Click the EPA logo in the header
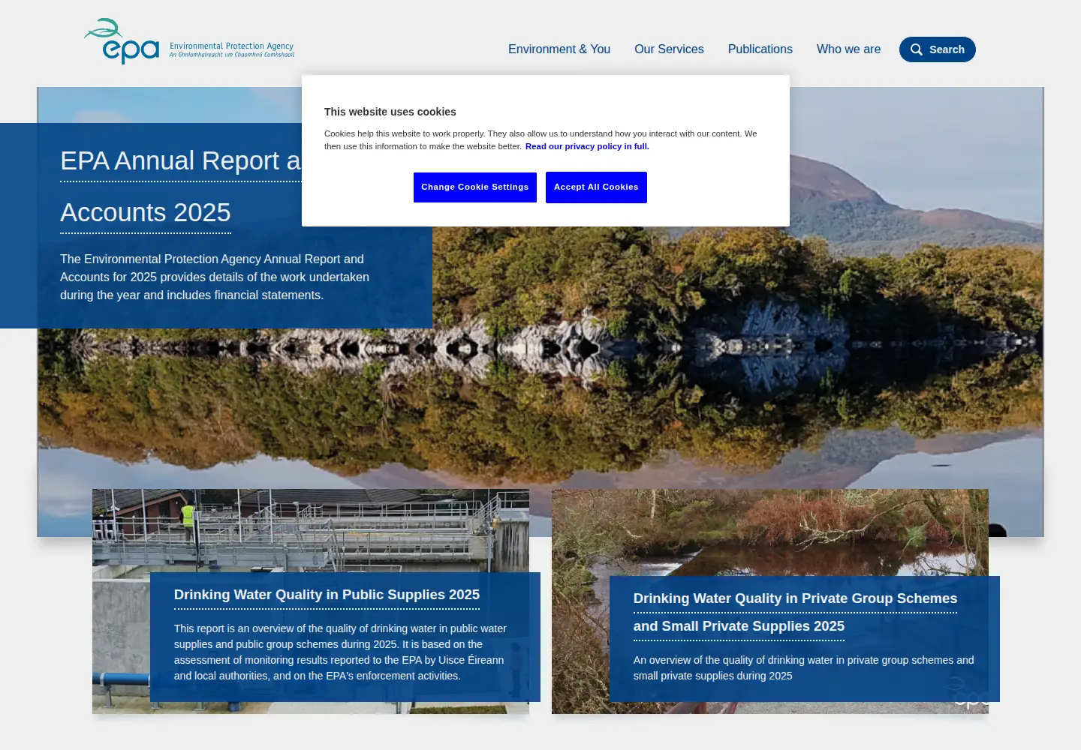The image size is (1081, 750). pos(189,41)
